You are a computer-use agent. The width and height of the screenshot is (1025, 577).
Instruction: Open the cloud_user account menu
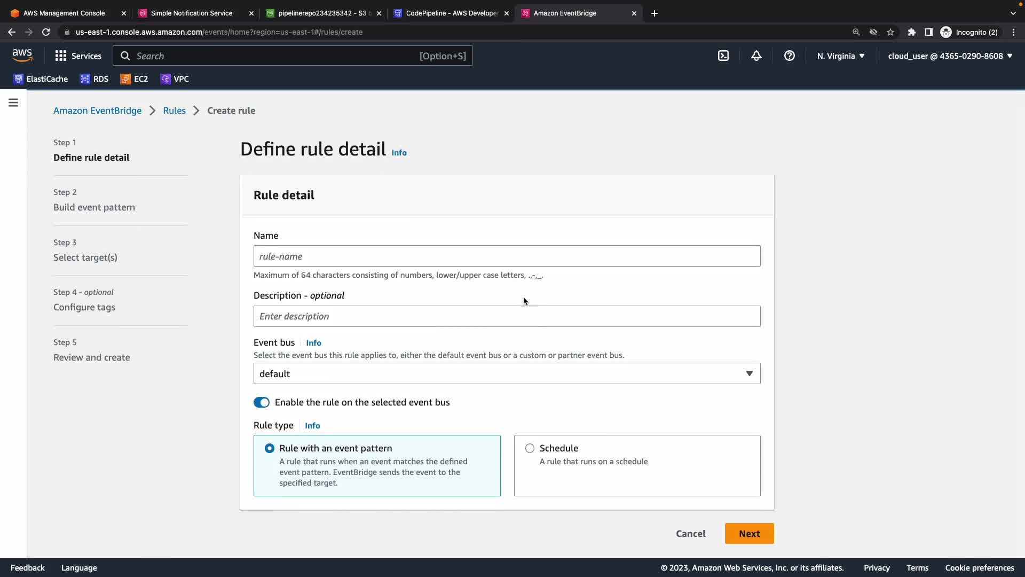coord(950,56)
